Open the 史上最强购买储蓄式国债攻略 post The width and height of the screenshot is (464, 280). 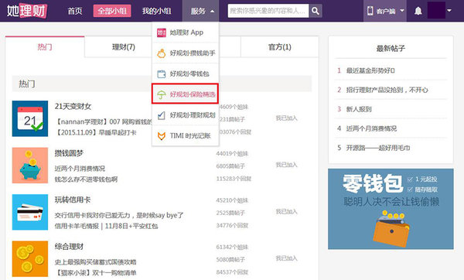96,262
